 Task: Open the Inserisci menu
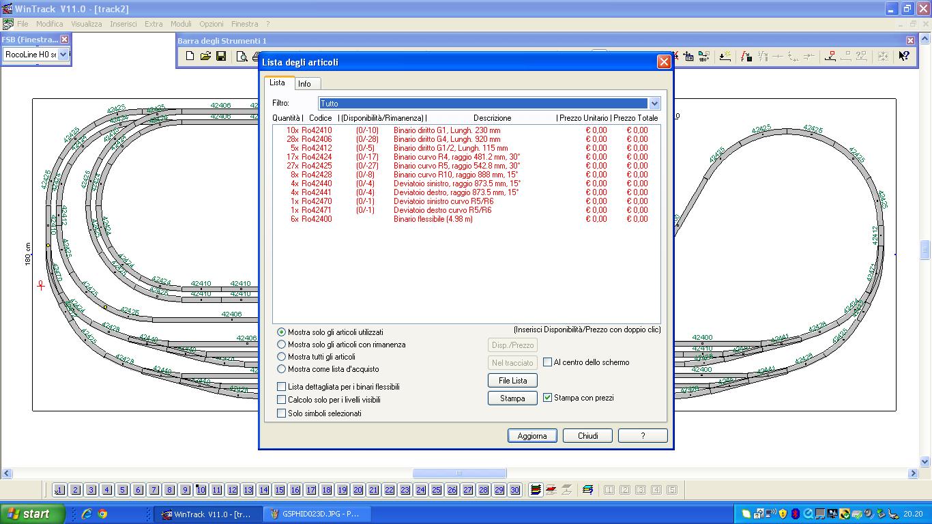coord(123,24)
